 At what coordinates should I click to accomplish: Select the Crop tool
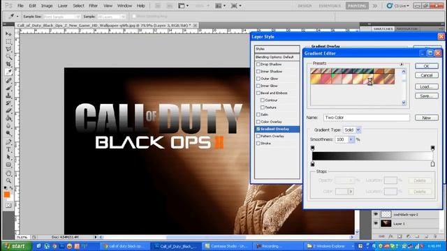click(8, 64)
